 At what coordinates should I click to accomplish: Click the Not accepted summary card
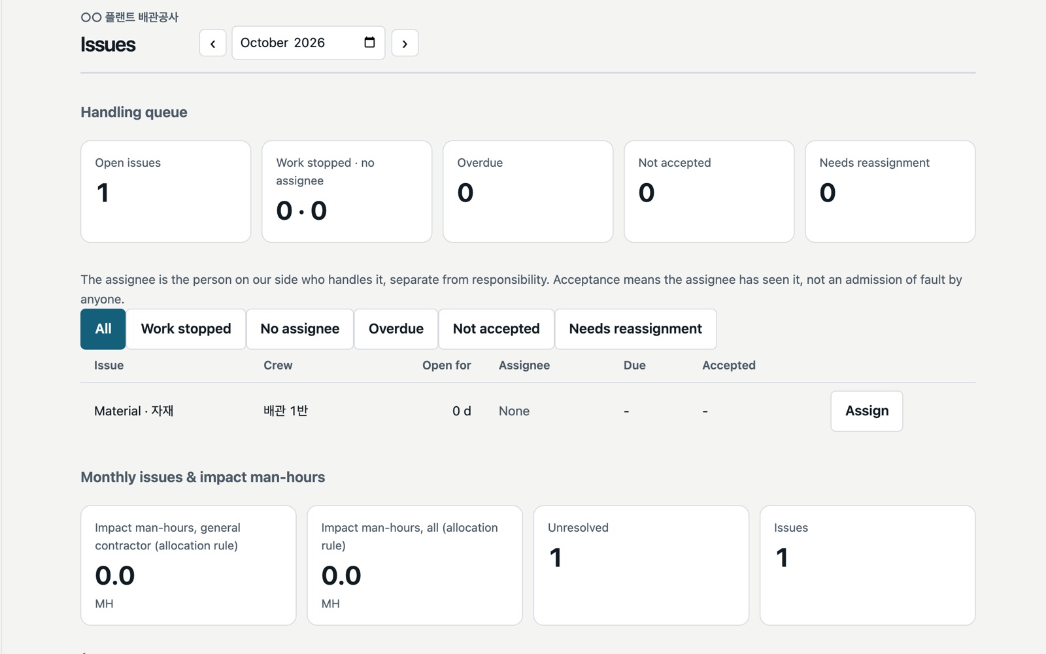(709, 192)
